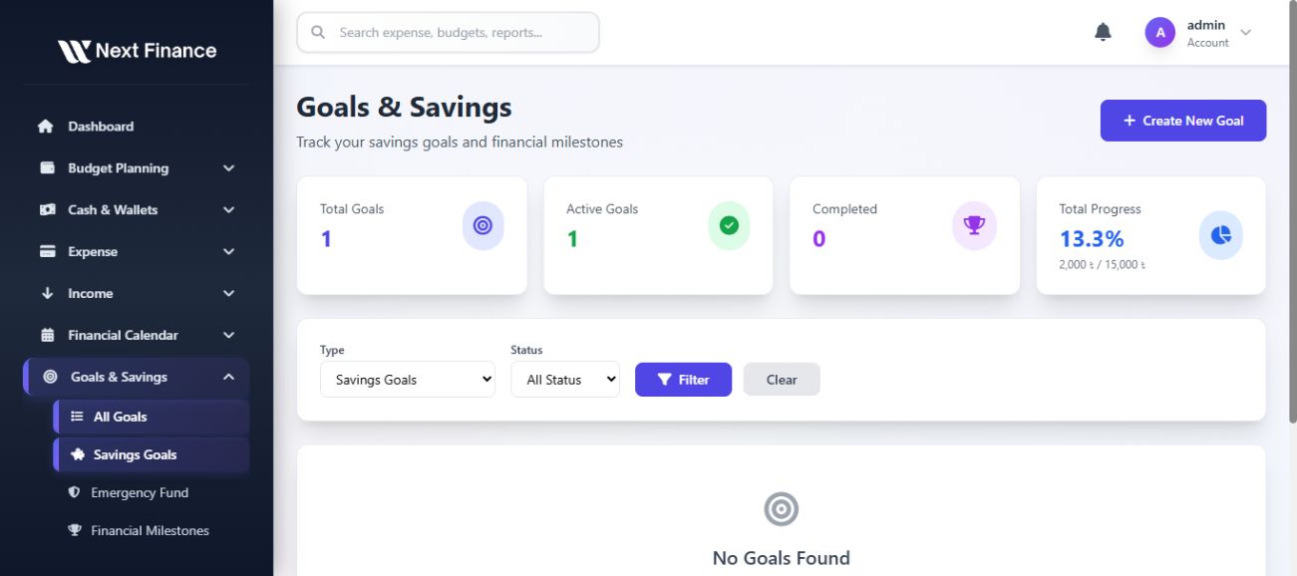Viewport: 1297px width, 576px height.
Task: Click the Create New Goal button
Action: pos(1182,121)
